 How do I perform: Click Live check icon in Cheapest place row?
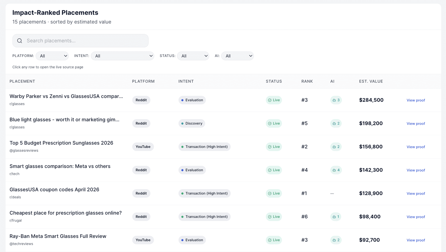(x=270, y=217)
